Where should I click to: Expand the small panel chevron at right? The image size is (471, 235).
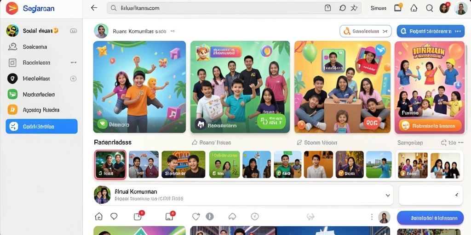coord(457,195)
